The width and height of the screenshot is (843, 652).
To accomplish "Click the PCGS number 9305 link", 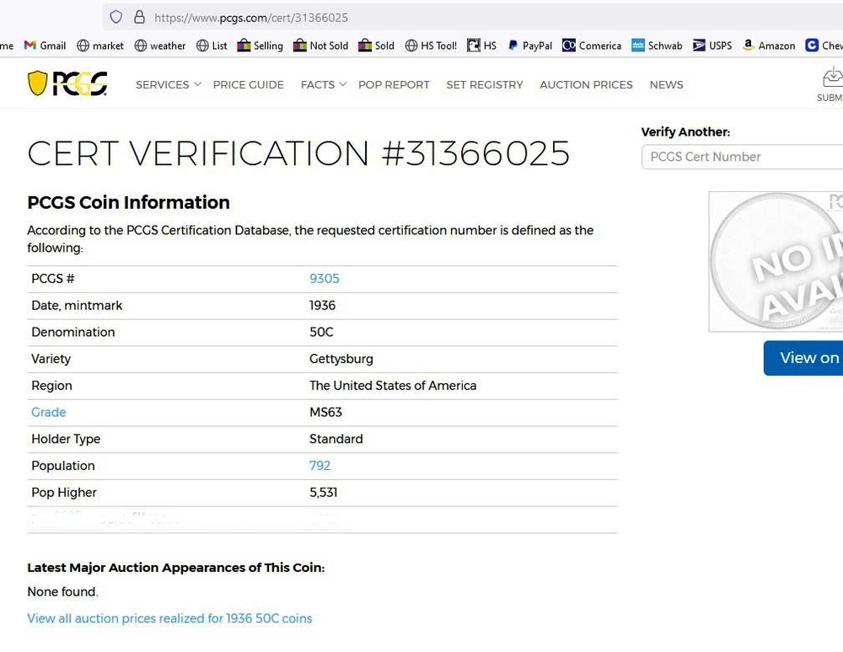I will pyautogui.click(x=324, y=279).
